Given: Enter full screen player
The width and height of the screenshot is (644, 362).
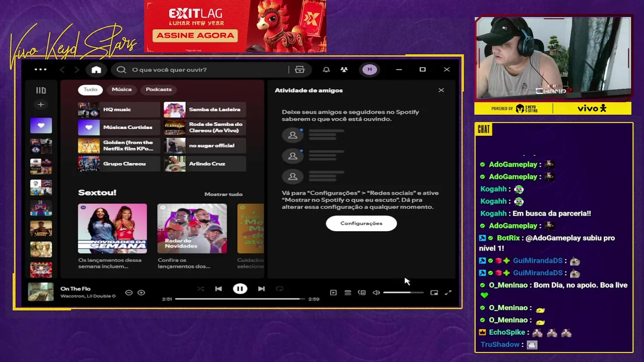Looking at the screenshot, I should [x=448, y=293].
